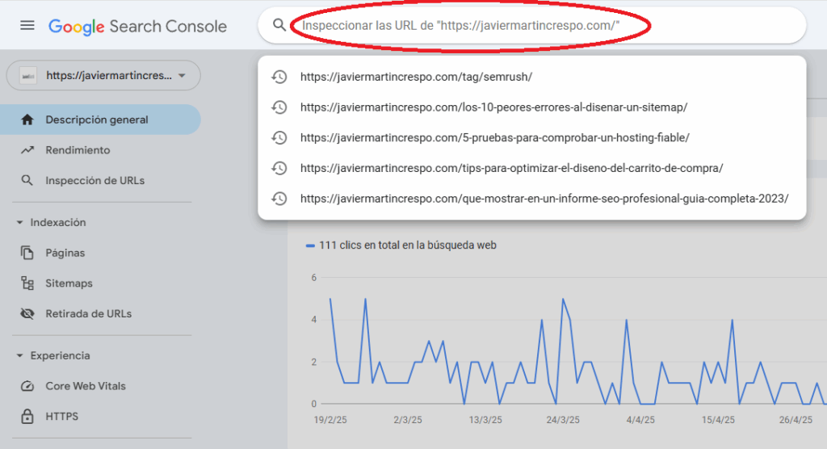This screenshot has height=449, width=827.
Task: Open the hamburger main menu
Action: coord(27,25)
